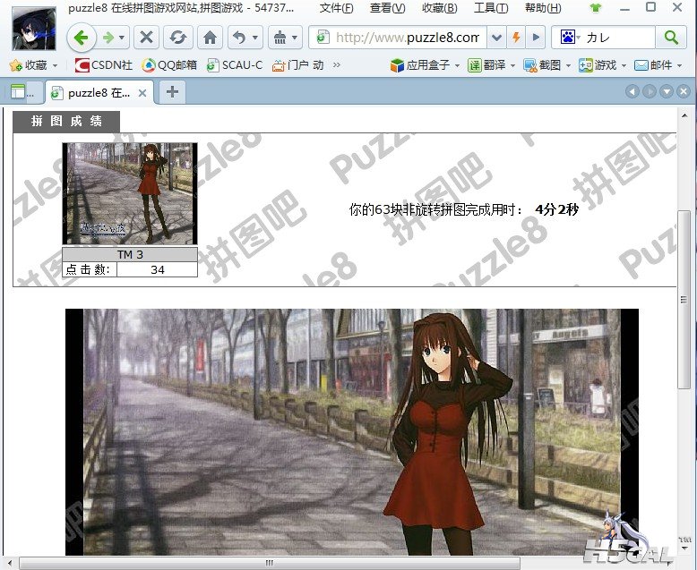Click the large completed puzzle image
The width and height of the screenshot is (697, 570).
(351, 432)
